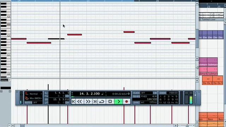Click the SHOW markers button
The width and height of the screenshot is (226, 127).
163,93
